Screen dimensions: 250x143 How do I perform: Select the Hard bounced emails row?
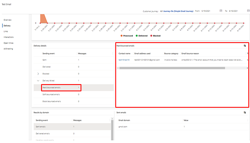[74, 87]
